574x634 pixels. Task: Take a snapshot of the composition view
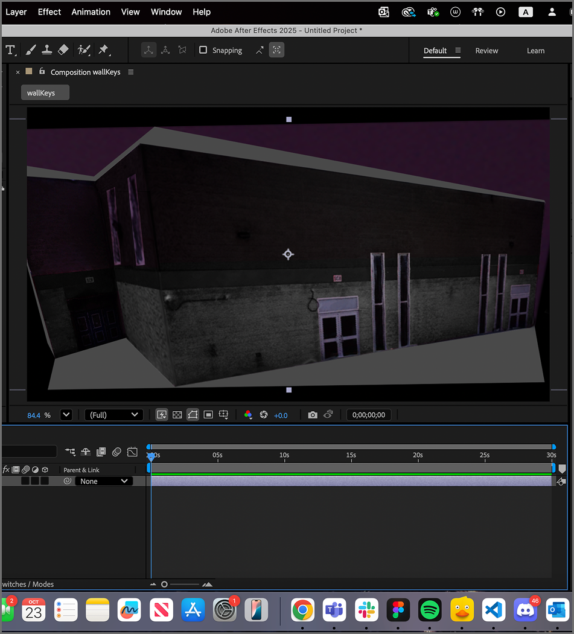coord(313,414)
